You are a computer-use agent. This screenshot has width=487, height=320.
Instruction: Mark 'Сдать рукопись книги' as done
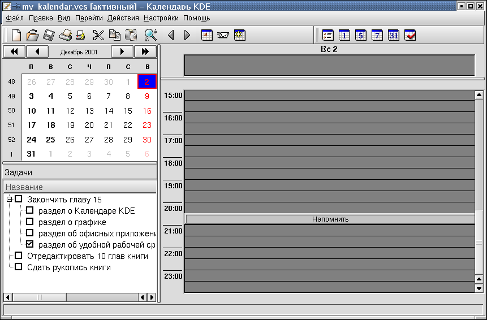click(x=19, y=267)
